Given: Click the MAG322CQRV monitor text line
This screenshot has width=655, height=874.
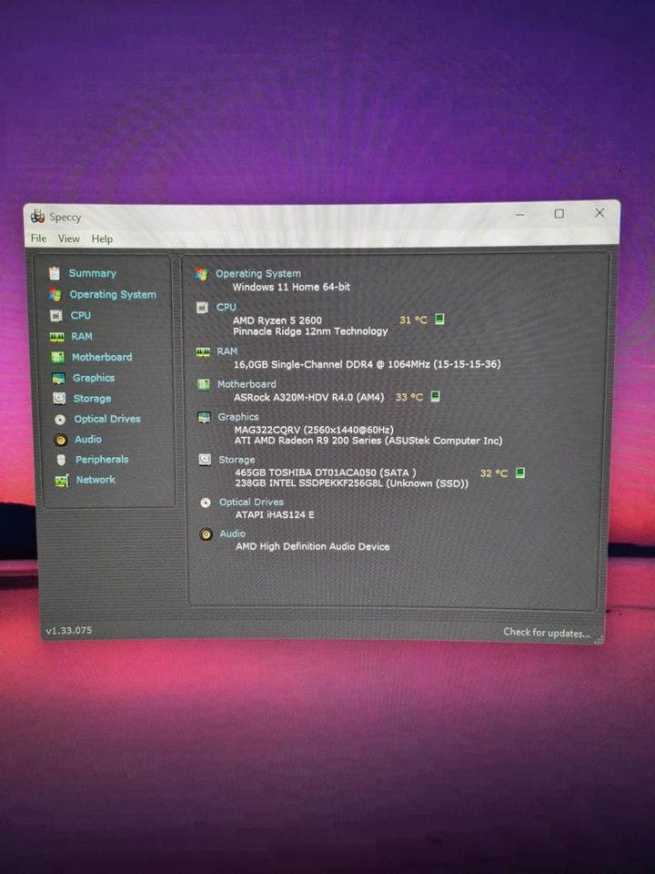Looking at the screenshot, I should [x=314, y=430].
